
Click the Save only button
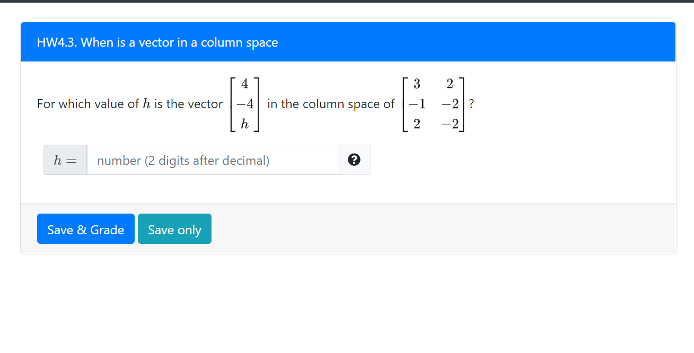tap(174, 229)
